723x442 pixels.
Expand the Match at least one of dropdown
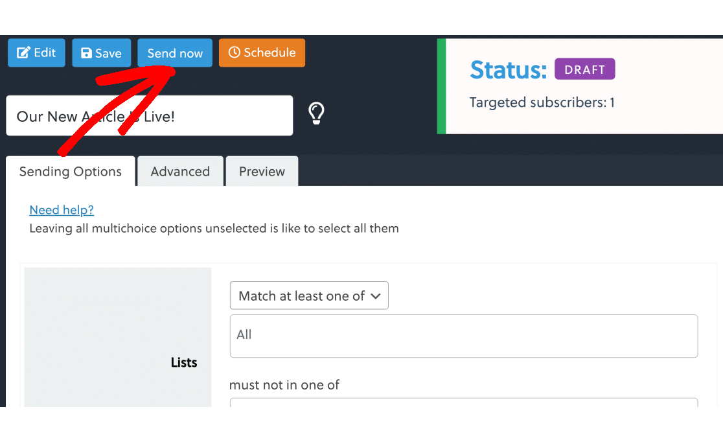(x=309, y=296)
